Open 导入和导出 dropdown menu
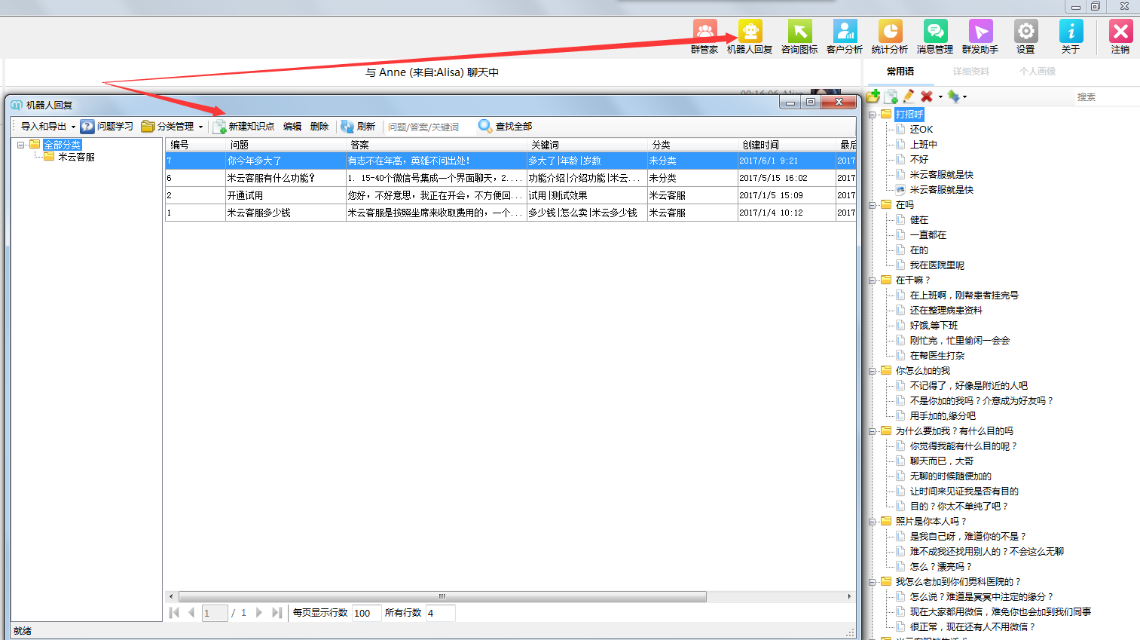This screenshot has width=1140, height=640. 47,127
